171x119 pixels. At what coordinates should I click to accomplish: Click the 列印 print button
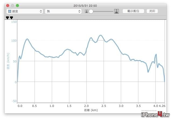[x=152, y=11]
